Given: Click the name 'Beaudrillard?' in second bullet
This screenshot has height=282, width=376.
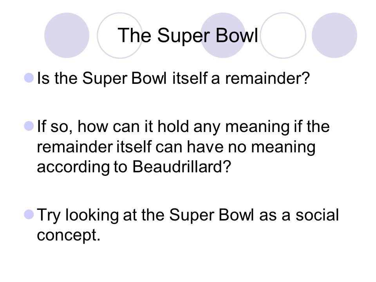Looking at the screenshot, I should (x=181, y=167).
